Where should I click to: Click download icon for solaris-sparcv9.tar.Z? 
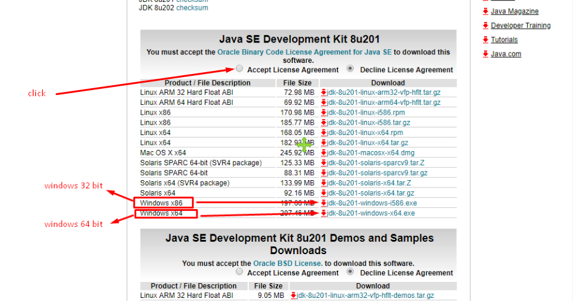pos(324,163)
